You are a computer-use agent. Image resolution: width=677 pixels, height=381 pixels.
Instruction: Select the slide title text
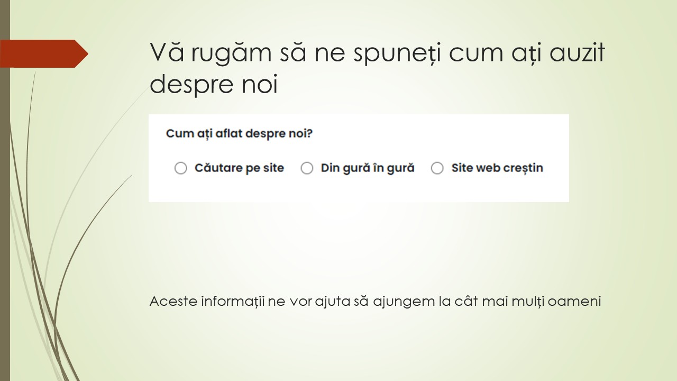pos(378,69)
